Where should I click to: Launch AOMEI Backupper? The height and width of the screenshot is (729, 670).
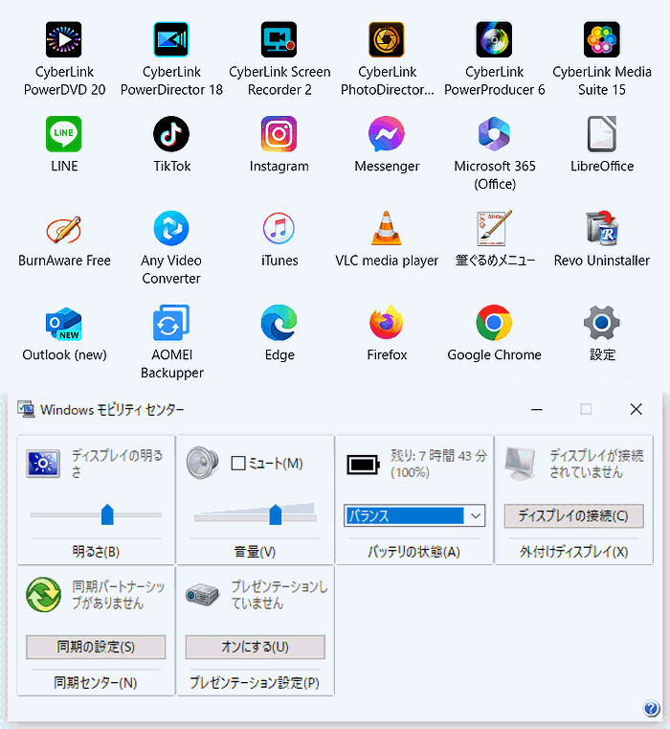click(171, 323)
